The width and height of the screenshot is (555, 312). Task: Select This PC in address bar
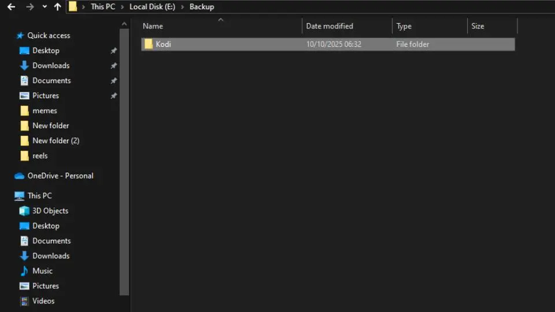coord(103,7)
